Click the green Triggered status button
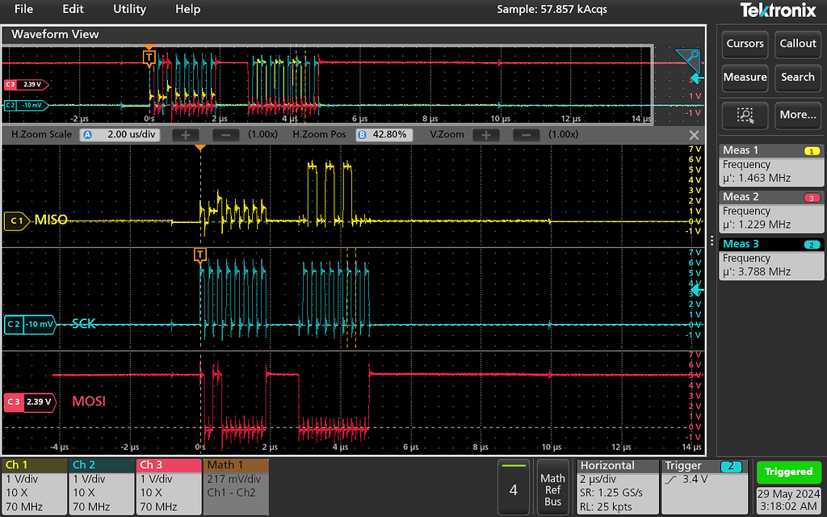Image resolution: width=827 pixels, height=517 pixels. 789,472
